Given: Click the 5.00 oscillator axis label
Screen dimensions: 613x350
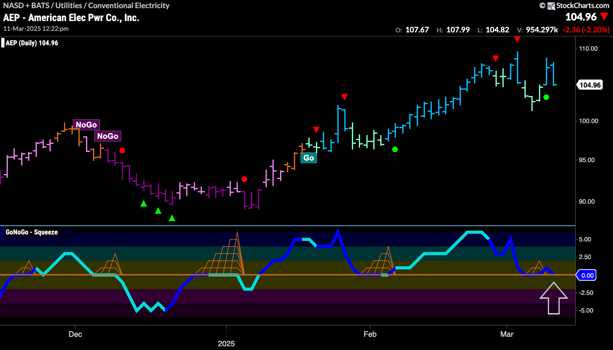Looking at the screenshot, I should coord(585,239).
